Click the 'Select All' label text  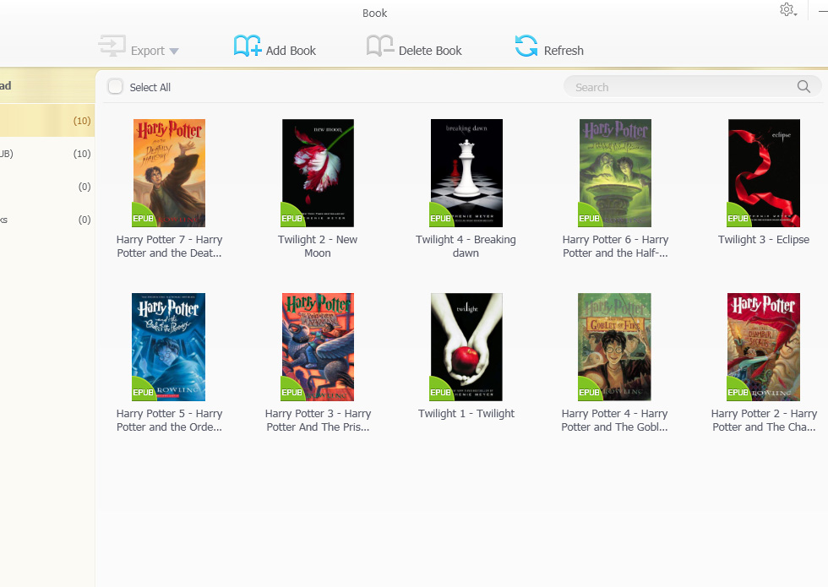(150, 87)
